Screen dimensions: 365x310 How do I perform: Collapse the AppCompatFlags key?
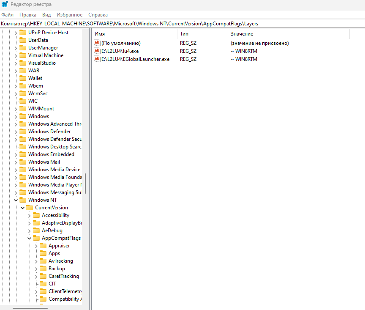pos(29,239)
